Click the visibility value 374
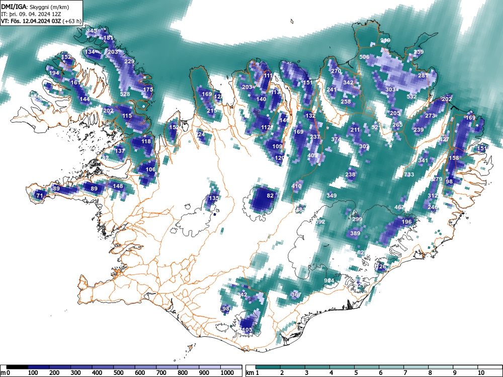The image size is (503, 377). pyautogui.click(x=336, y=139)
